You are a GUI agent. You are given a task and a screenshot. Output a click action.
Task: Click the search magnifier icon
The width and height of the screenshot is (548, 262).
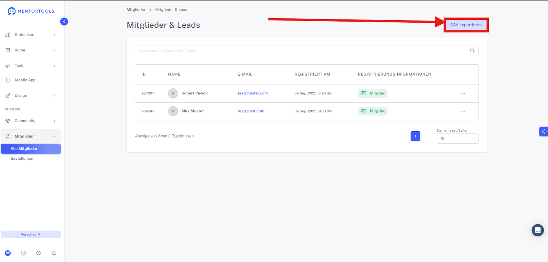[472, 51]
